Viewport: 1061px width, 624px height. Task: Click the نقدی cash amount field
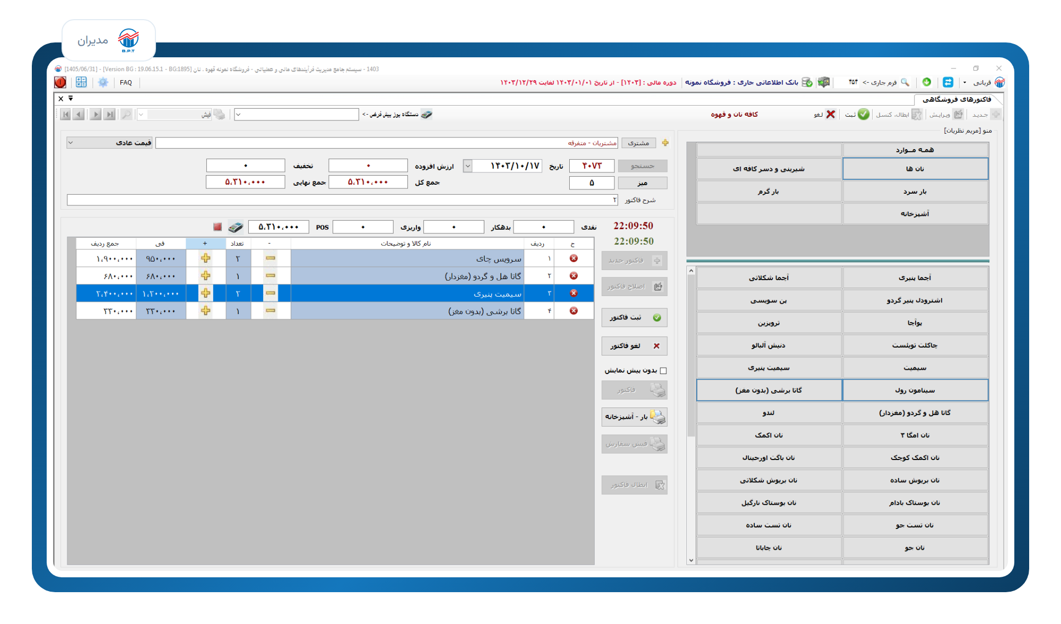[544, 227]
